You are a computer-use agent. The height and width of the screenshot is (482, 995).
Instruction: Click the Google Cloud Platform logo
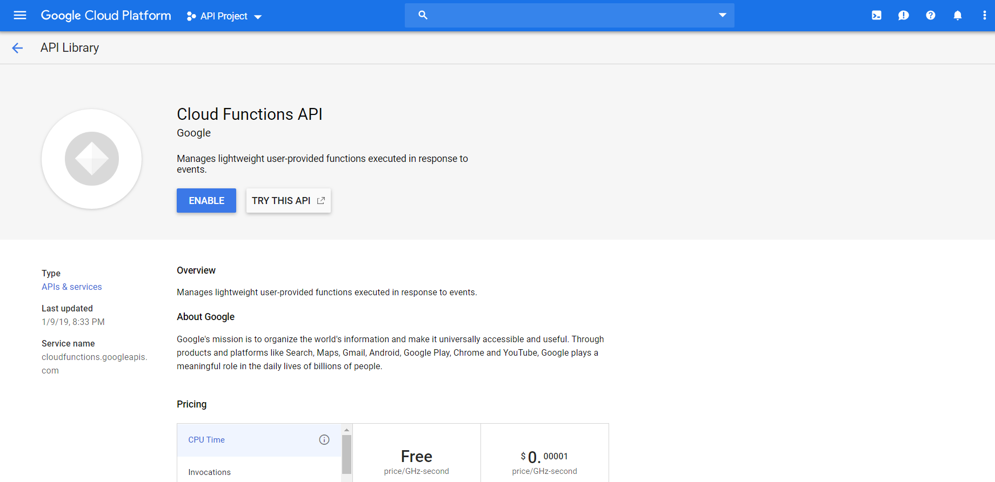(x=106, y=16)
